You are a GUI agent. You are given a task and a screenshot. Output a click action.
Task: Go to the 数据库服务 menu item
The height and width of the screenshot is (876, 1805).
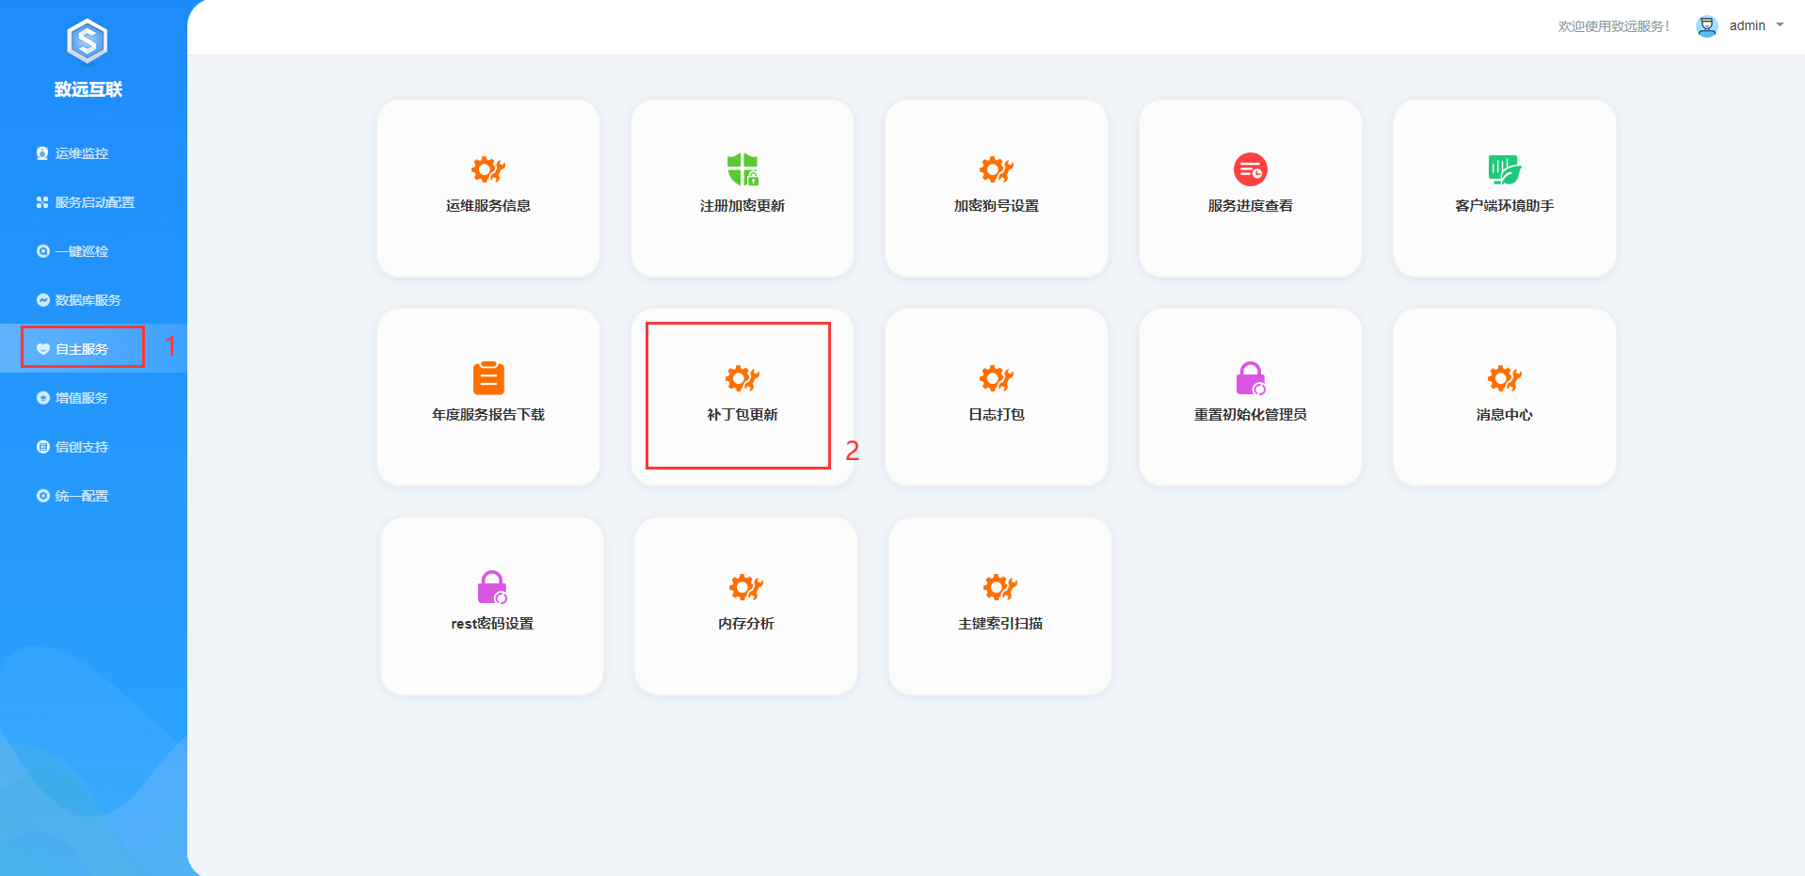[93, 300]
